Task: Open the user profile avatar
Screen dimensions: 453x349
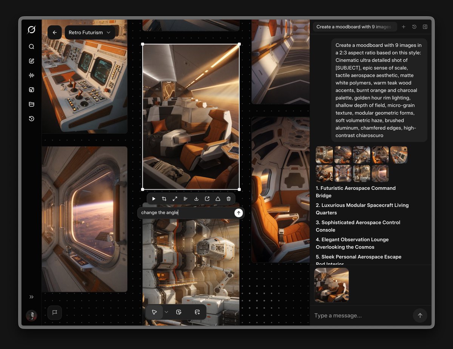Action: click(x=31, y=315)
